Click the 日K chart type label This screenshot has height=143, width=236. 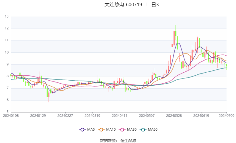tap(155, 5)
